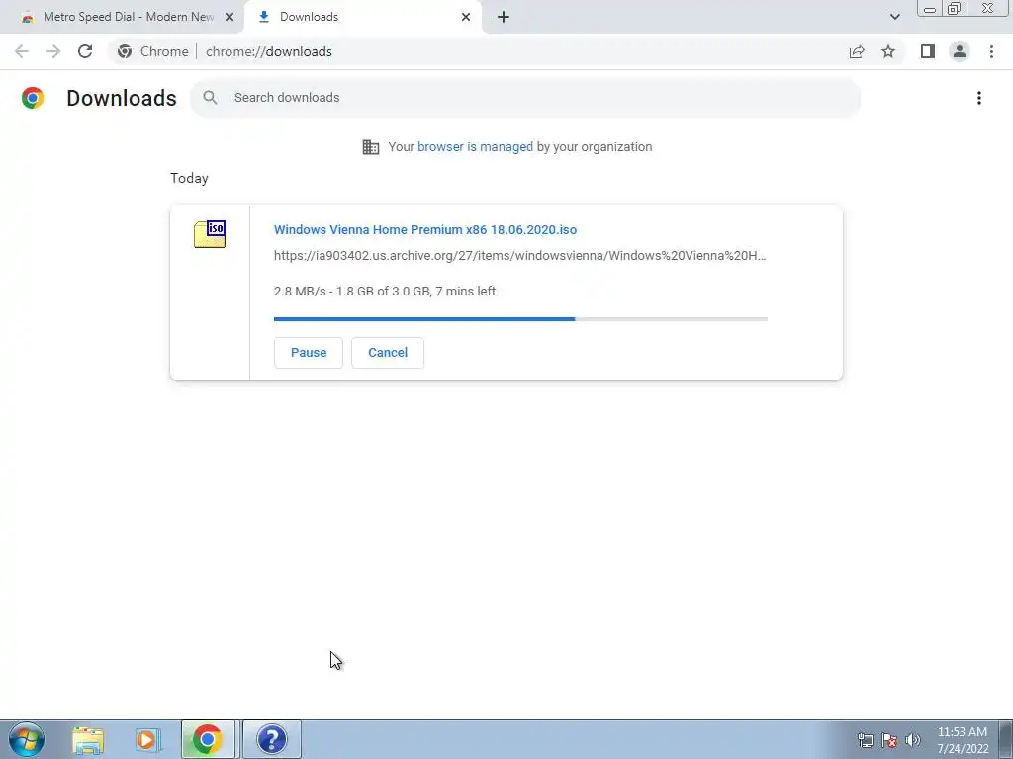The width and height of the screenshot is (1013, 759).
Task: Launch Windows Media Player from taskbar
Action: pos(147,739)
